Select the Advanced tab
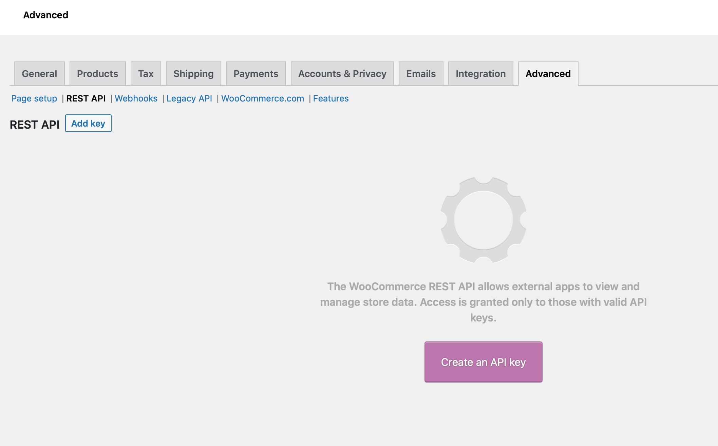 point(548,74)
